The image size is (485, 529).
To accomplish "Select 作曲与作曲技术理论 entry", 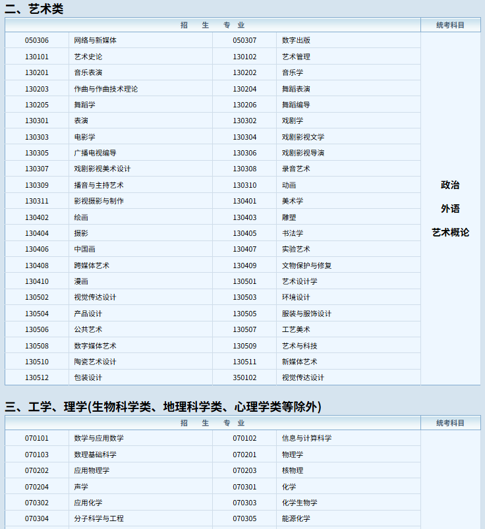I will [x=106, y=89].
